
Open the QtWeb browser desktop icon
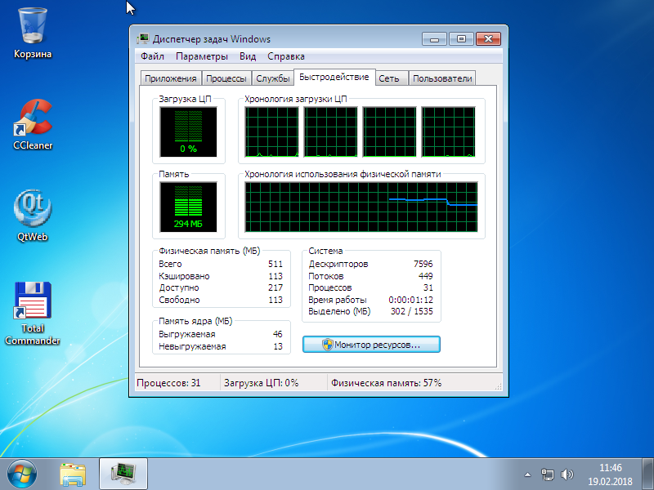click(x=33, y=216)
